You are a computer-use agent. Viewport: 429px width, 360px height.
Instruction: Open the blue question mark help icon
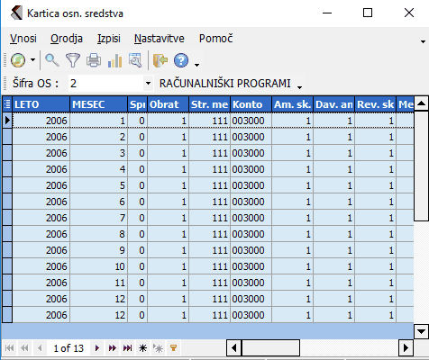click(181, 60)
